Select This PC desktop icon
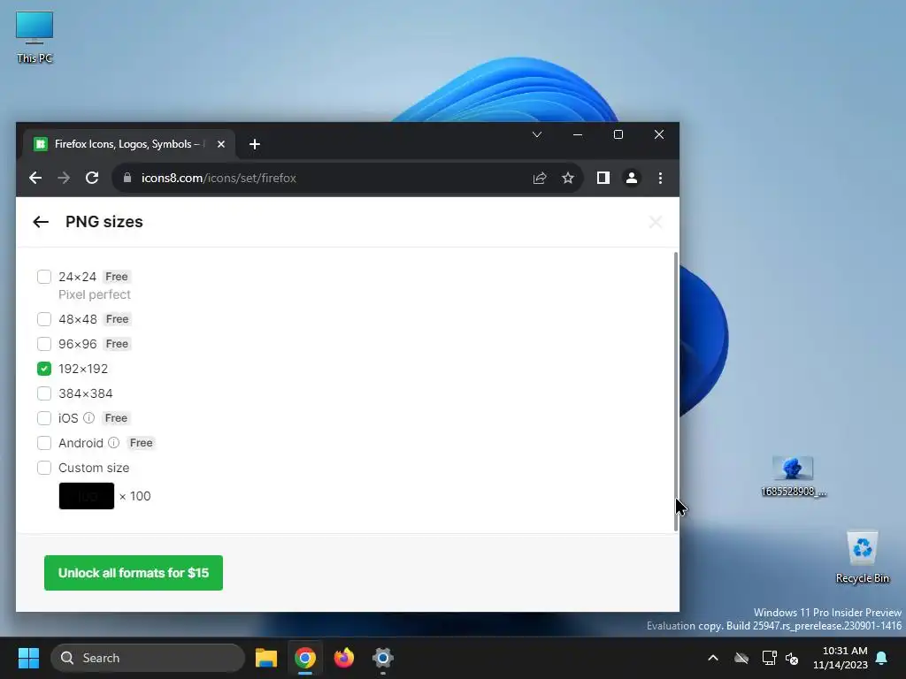Image resolution: width=906 pixels, height=679 pixels. tap(35, 37)
